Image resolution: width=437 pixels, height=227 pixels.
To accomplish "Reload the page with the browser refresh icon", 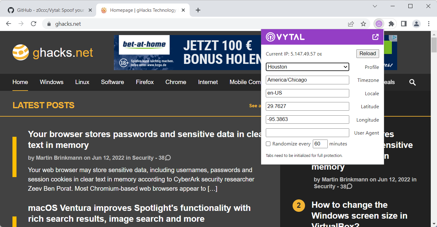I will pos(33,24).
